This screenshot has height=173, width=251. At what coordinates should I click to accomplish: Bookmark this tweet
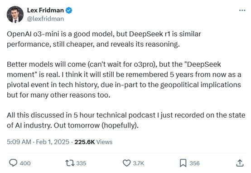coord(183,163)
